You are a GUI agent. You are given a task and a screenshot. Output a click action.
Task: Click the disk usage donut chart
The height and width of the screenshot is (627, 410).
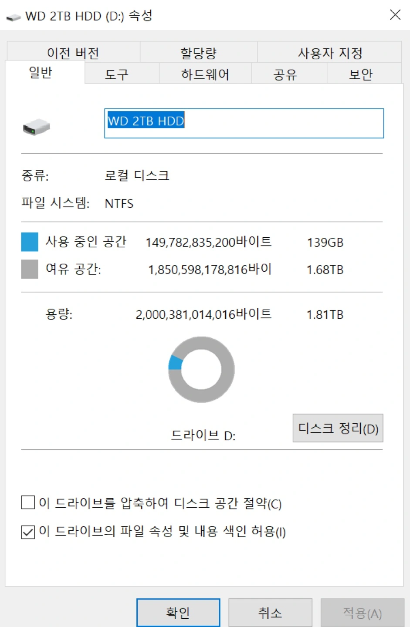pos(201,369)
